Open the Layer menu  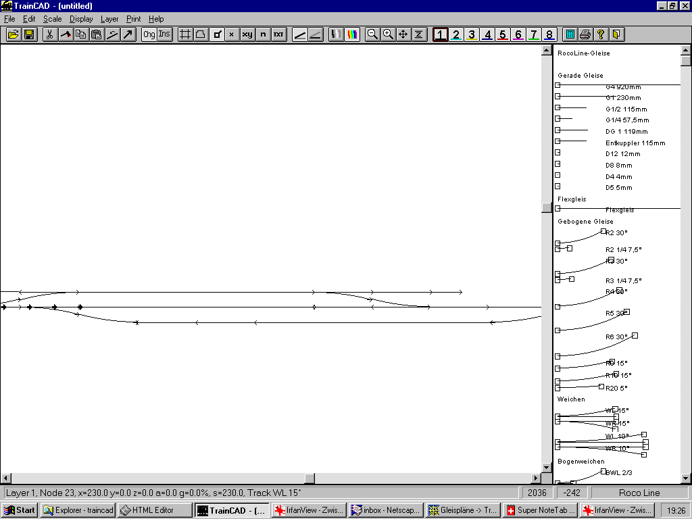click(x=109, y=19)
